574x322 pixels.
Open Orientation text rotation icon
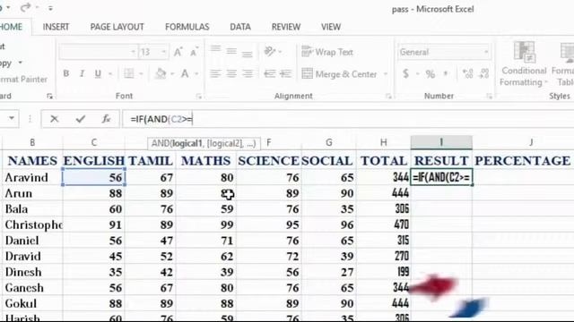click(270, 52)
